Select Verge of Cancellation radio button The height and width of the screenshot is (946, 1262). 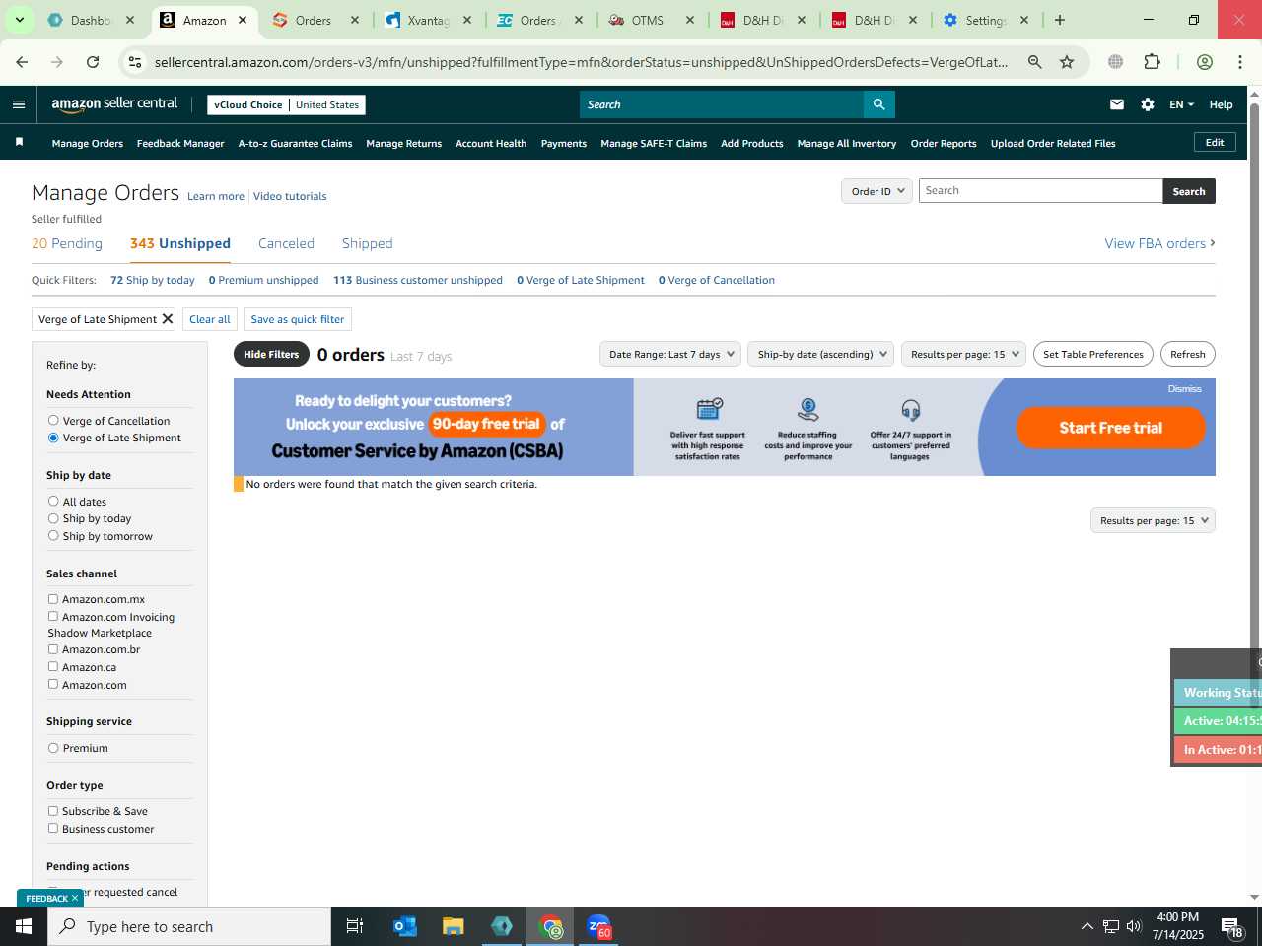coord(53,421)
